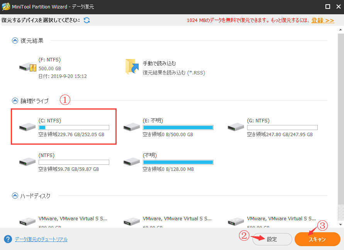
Task: Select the E: unknown drive icon
Action: (x=132, y=127)
